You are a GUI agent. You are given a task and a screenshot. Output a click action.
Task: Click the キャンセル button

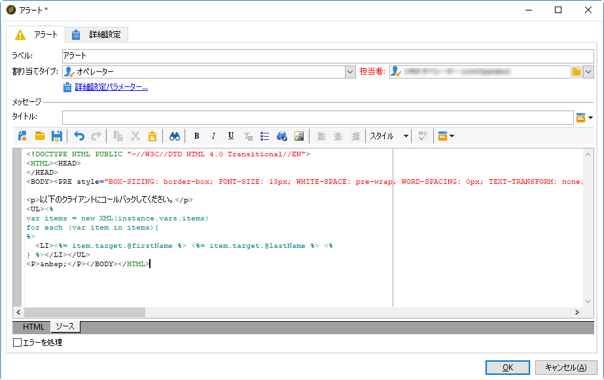566,368
